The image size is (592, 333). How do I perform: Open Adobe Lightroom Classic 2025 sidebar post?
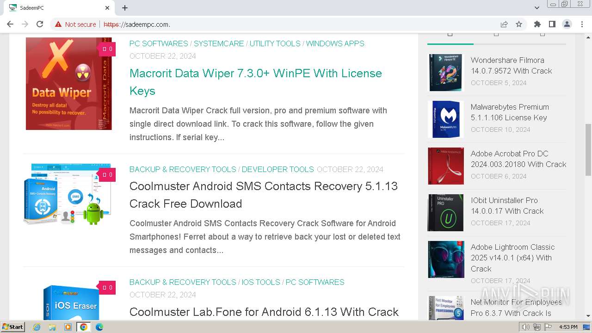pyautogui.click(x=512, y=258)
